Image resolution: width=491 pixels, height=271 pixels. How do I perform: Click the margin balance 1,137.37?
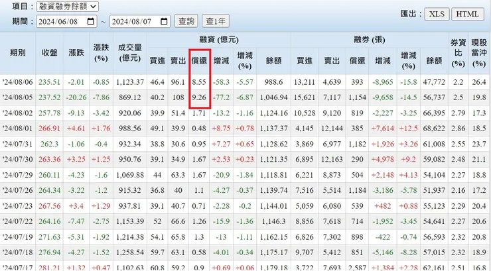[273, 129]
